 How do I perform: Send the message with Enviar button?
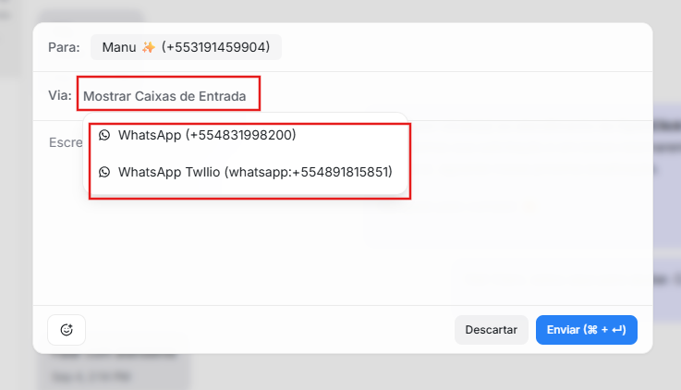586,330
